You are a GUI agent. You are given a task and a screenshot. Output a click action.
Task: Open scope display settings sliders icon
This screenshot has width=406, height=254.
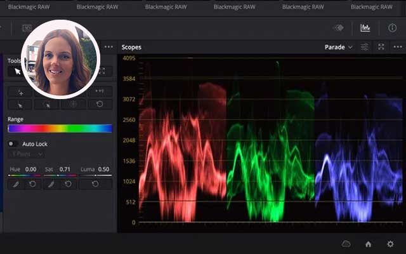coord(364,47)
